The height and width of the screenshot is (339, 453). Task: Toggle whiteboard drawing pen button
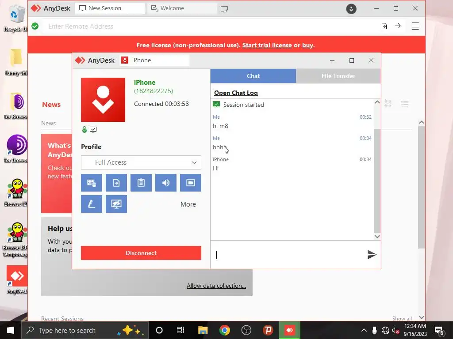[91, 204]
